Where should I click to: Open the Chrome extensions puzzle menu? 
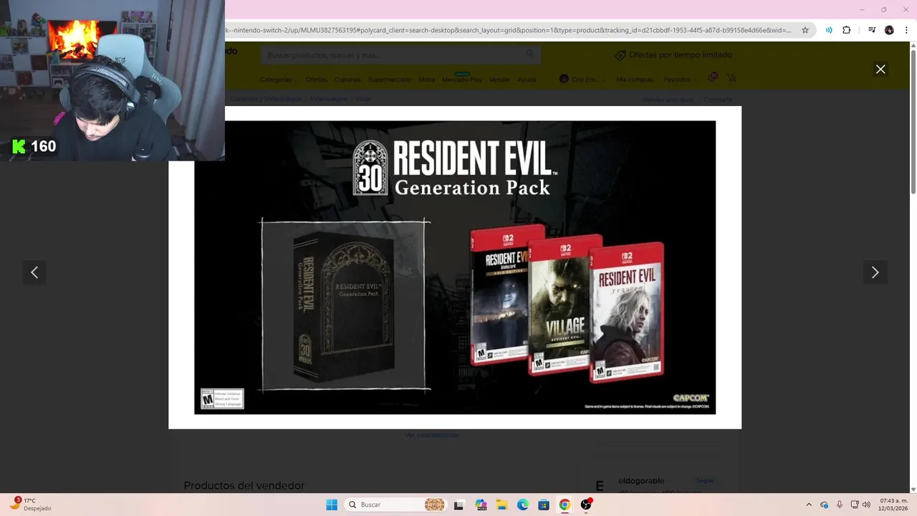(x=847, y=30)
